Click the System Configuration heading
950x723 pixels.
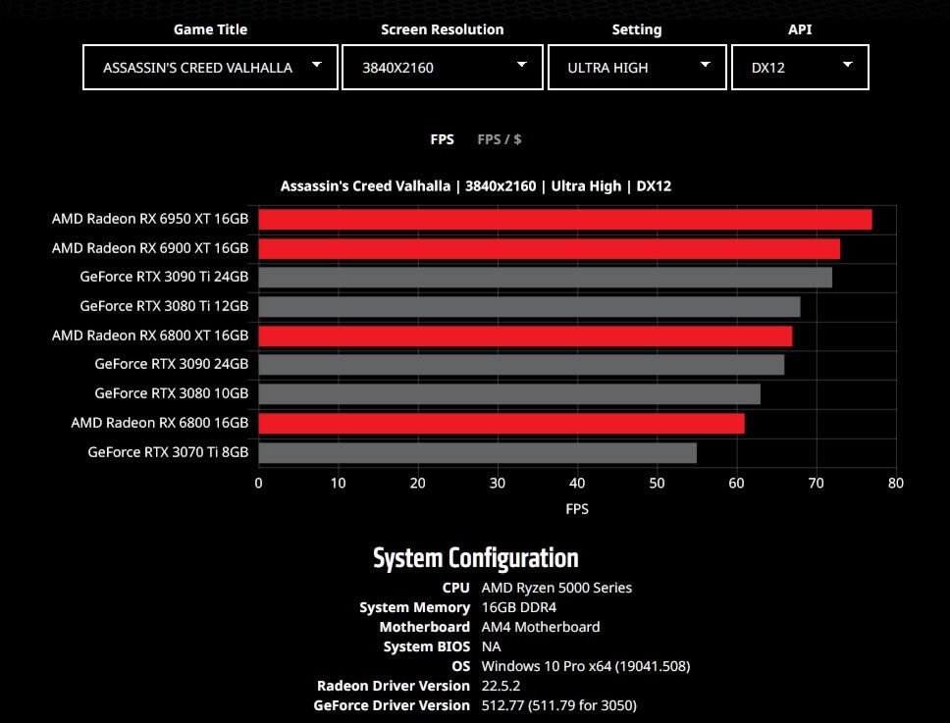[475, 557]
